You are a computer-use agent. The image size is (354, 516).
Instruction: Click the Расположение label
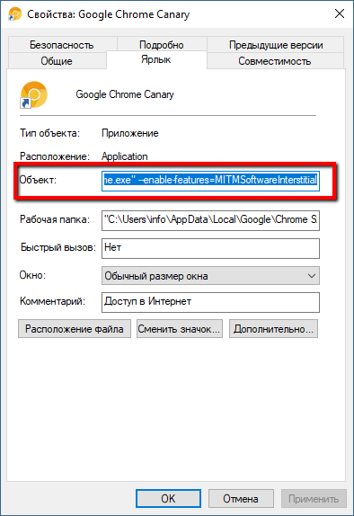55,156
